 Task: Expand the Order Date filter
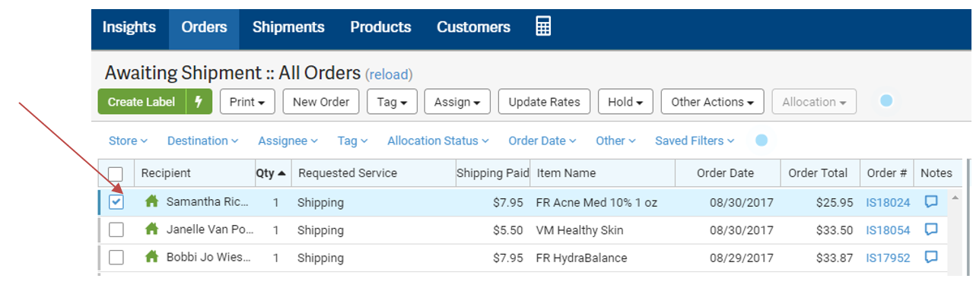pos(542,141)
